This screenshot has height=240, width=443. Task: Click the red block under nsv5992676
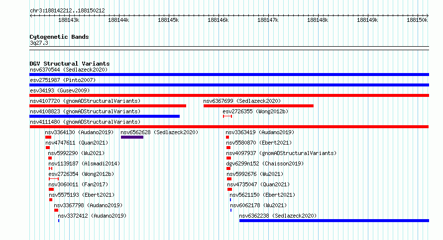[229, 179]
